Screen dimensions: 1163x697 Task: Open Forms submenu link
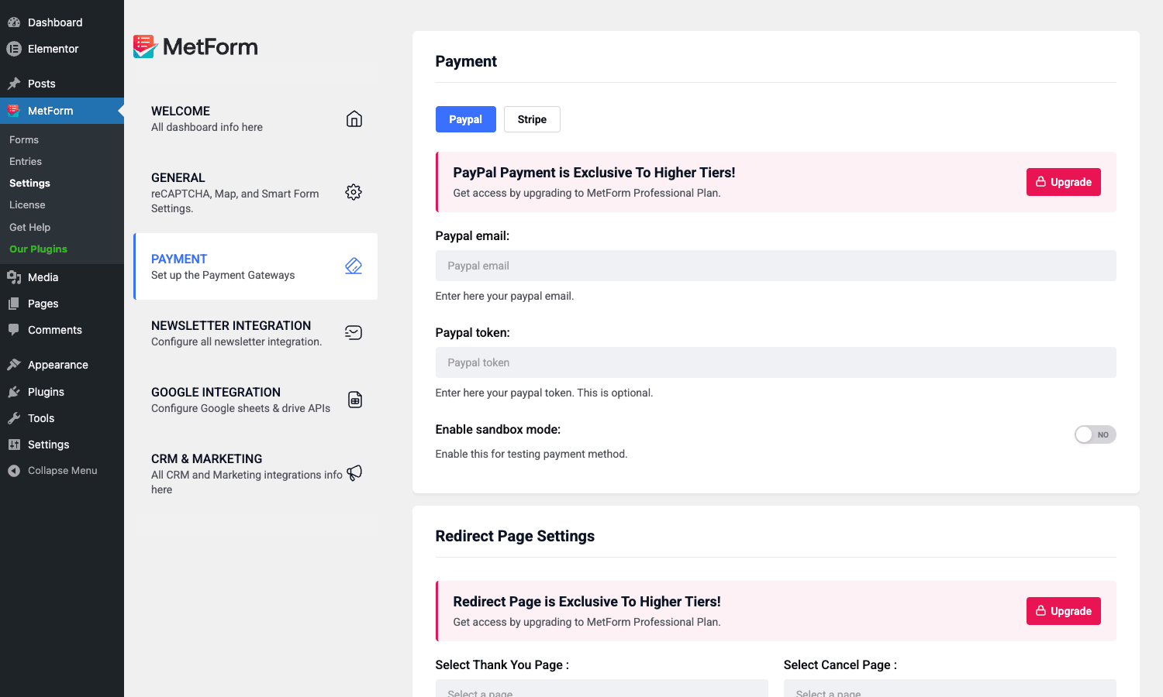pos(24,139)
